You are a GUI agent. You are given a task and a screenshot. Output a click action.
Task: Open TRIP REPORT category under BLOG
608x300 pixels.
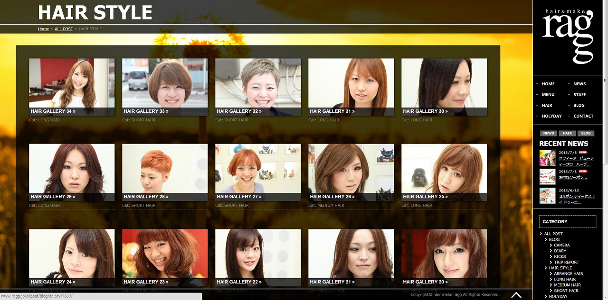click(566, 263)
